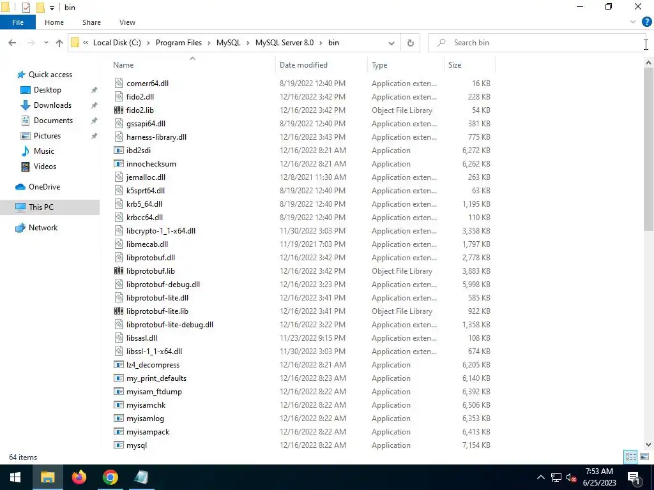The image size is (654, 490).
Task: Select the innochecksum application icon
Action: pos(119,164)
